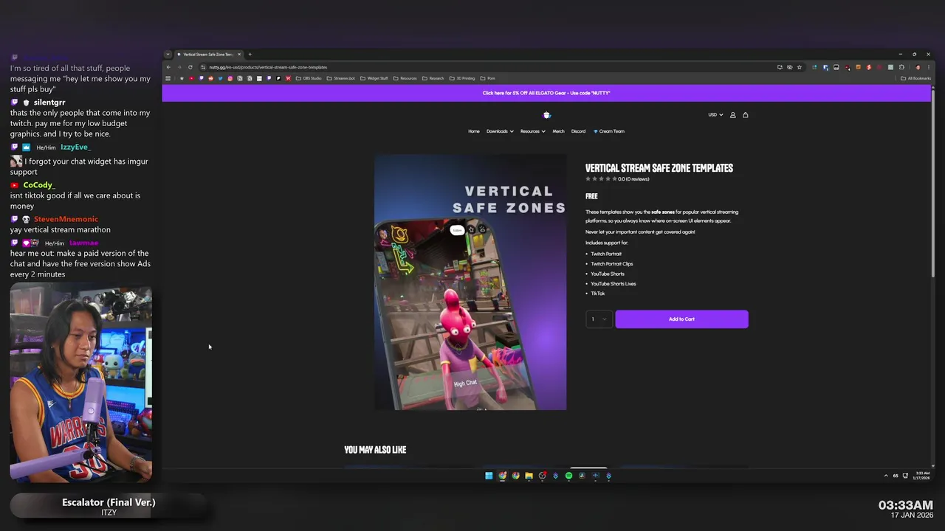Open the Chrome profile avatar
945x531 pixels.
coord(918,67)
